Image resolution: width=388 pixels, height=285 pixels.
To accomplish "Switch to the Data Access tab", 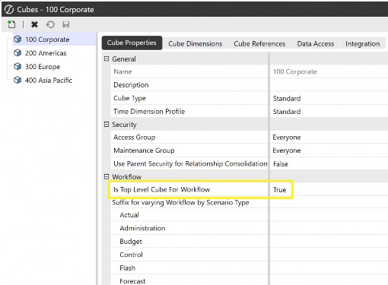I will 316,43.
